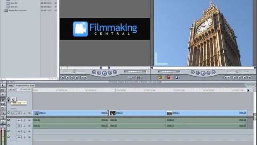Viewport: 257px width, 145px height.
Task: Click Insert edit yellow button in Canvas
Action: point(160,77)
